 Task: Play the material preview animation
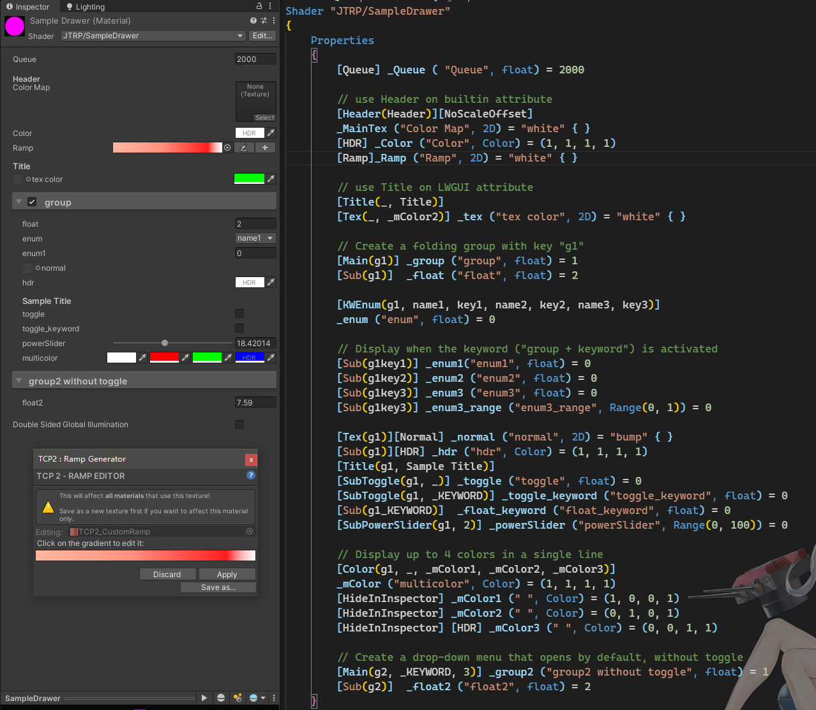point(204,698)
